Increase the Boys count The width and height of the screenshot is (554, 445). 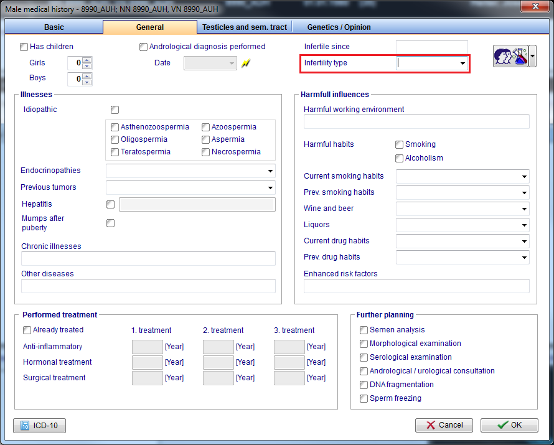click(x=87, y=76)
